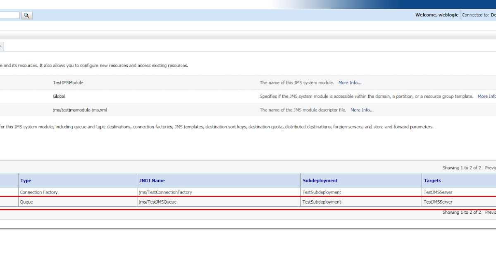Click More Info next to descriptor file description
Screen dimensions: 496x260
tap(362, 110)
